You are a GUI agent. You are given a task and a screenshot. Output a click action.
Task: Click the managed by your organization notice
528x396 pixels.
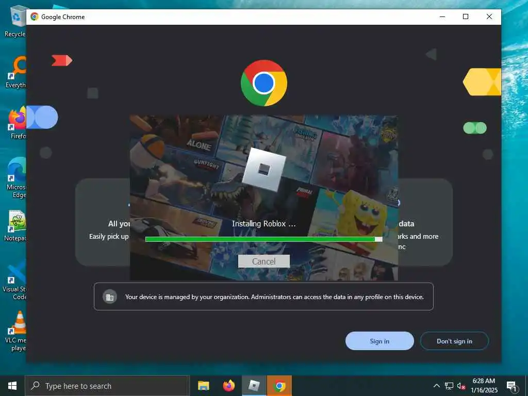(x=263, y=296)
